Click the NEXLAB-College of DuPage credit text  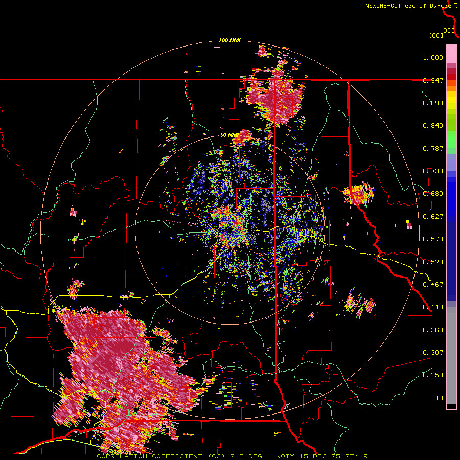click(408, 6)
